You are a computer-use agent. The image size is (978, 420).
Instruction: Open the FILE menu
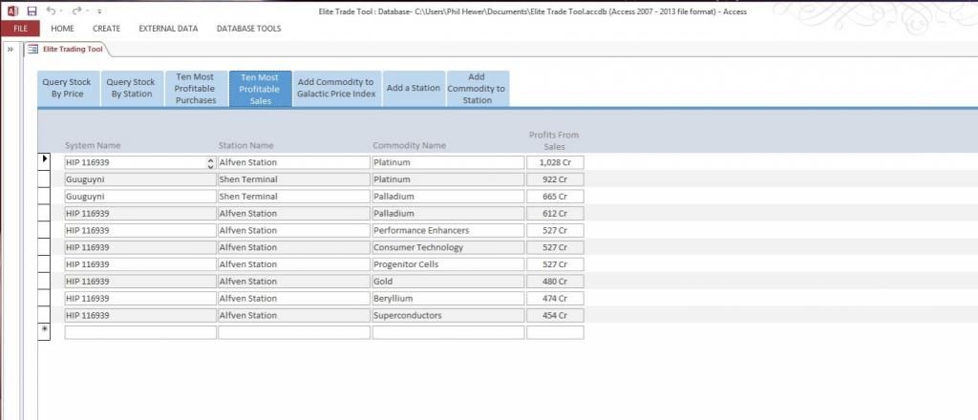click(20, 28)
